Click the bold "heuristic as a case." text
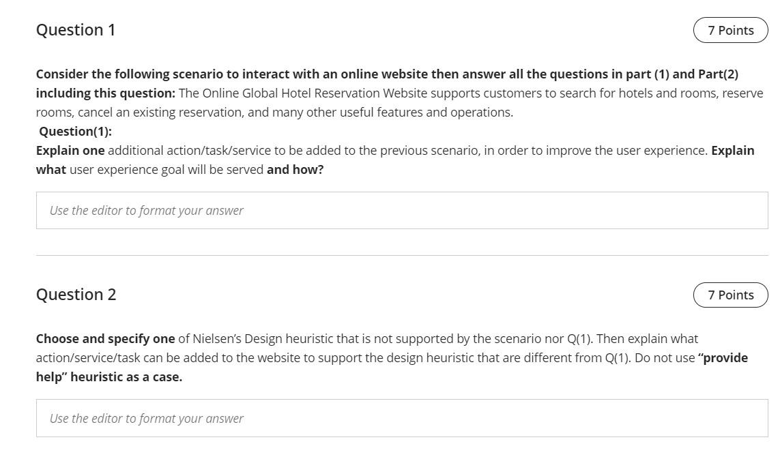Image resolution: width=780 pixels, height=459 pixels. [126, 376]
